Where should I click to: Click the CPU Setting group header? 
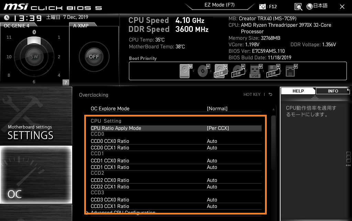[106, 121]
